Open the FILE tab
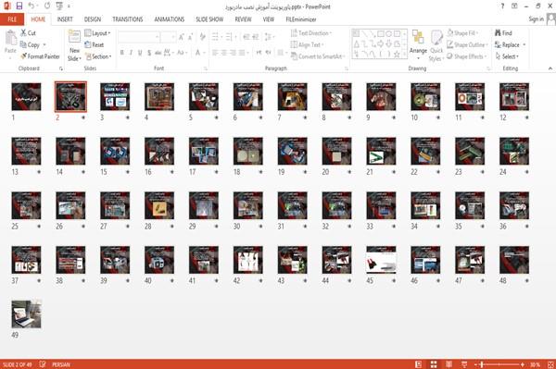 click(12, 19)
